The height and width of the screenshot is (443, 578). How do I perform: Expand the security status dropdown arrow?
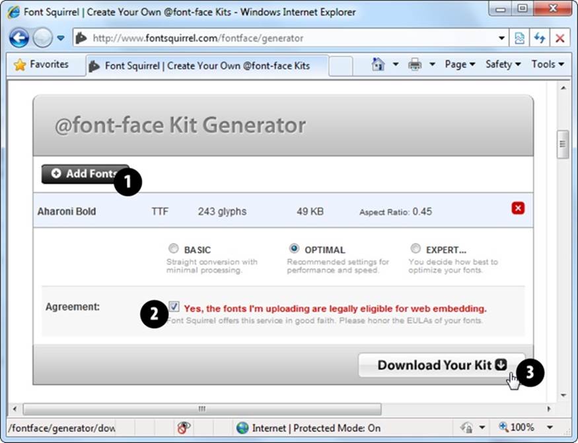(482, 428)
